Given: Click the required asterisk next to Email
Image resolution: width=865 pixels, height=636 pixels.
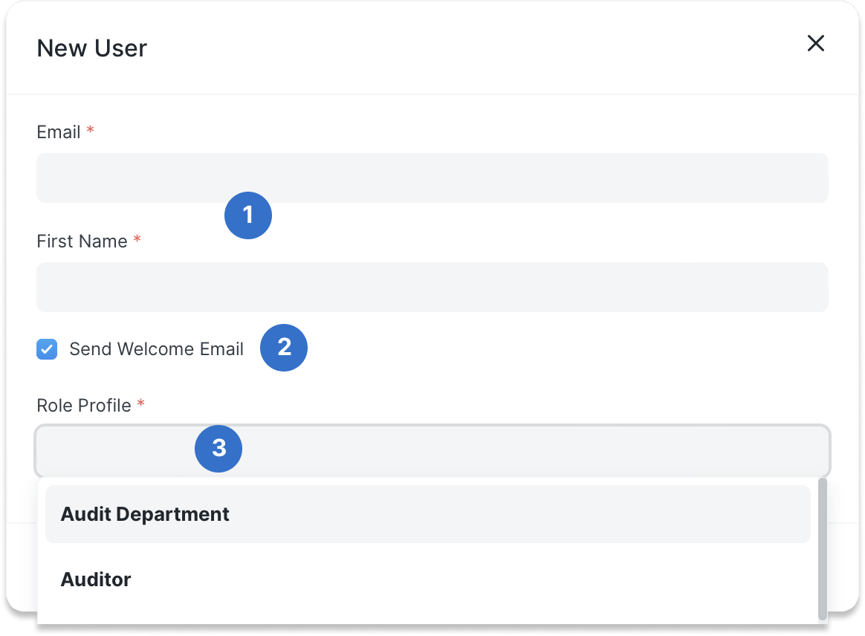Looking at the screenshot, I should [x=89, y=128].
